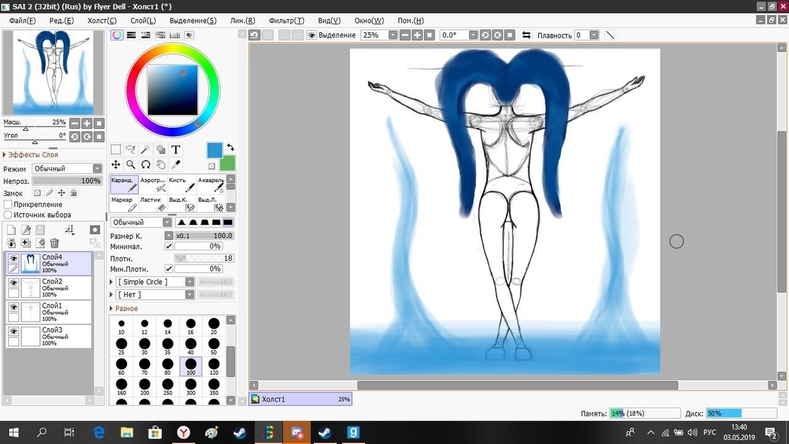Pick the eyedropper tool

(176, 165)
